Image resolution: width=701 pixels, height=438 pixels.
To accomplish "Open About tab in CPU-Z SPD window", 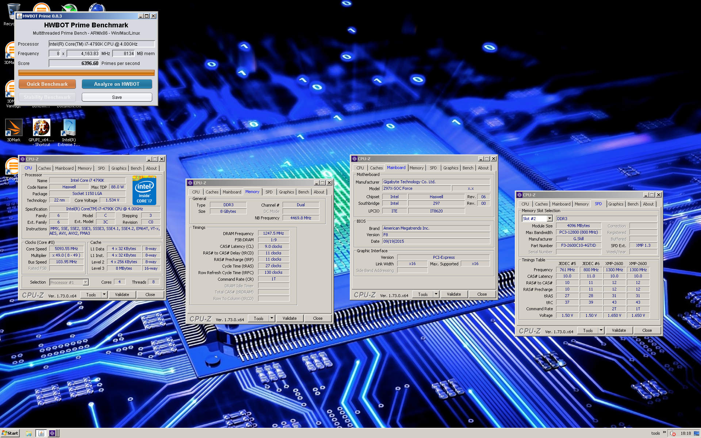I will click(x=648, y=204).
